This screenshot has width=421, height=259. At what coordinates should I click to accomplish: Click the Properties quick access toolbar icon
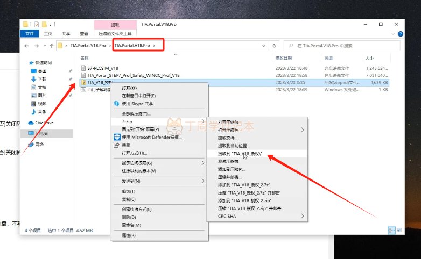37,24
